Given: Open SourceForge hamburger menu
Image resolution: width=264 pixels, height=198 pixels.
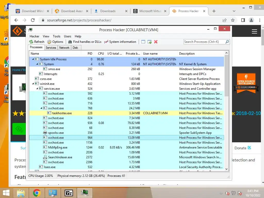Looking at the screenshot, I should 254,31.
